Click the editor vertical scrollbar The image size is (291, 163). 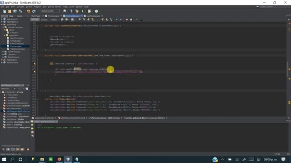[287, 69]
